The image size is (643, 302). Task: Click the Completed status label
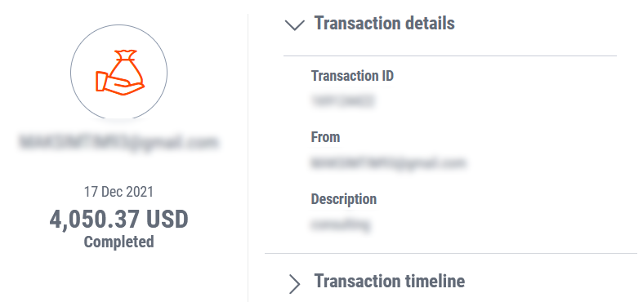119,242
